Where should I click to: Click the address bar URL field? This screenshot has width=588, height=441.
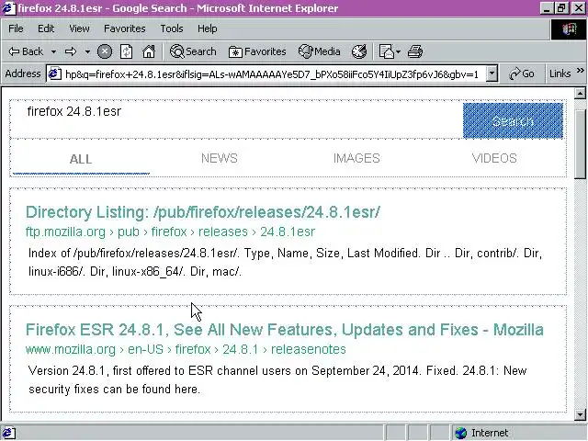coord(273,74)
